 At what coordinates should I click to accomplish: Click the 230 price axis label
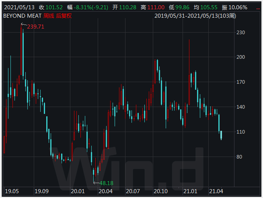[240, 32]
